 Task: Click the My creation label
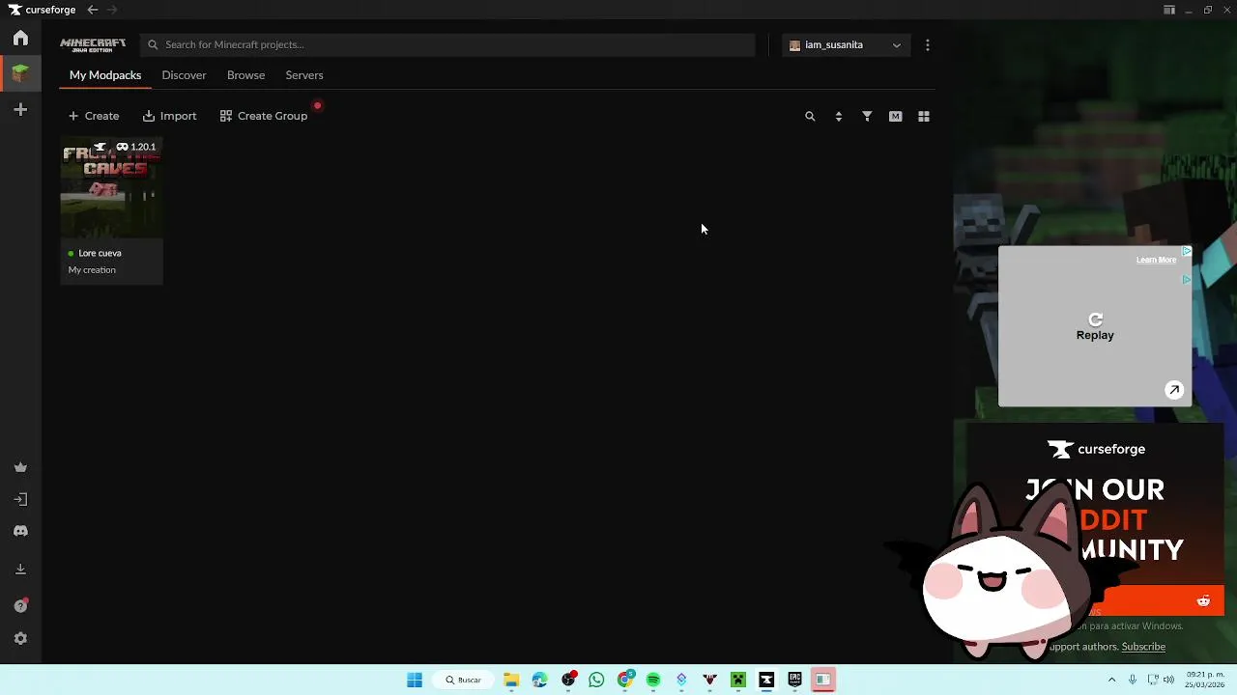[x=92, y=270]
